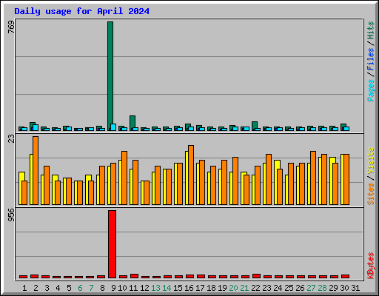This screenshot has height=296, width=379.
Task: Click the red KBytes bar for day 11
Action: click(x=134, y=276)
